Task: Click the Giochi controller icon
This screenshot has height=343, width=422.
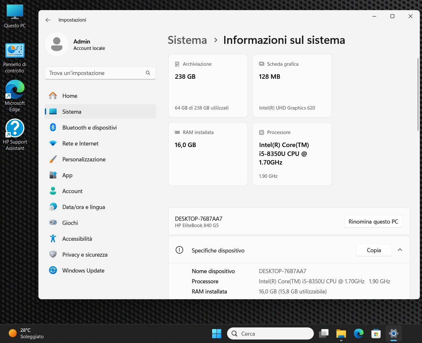Action: [x=53, y=222]
